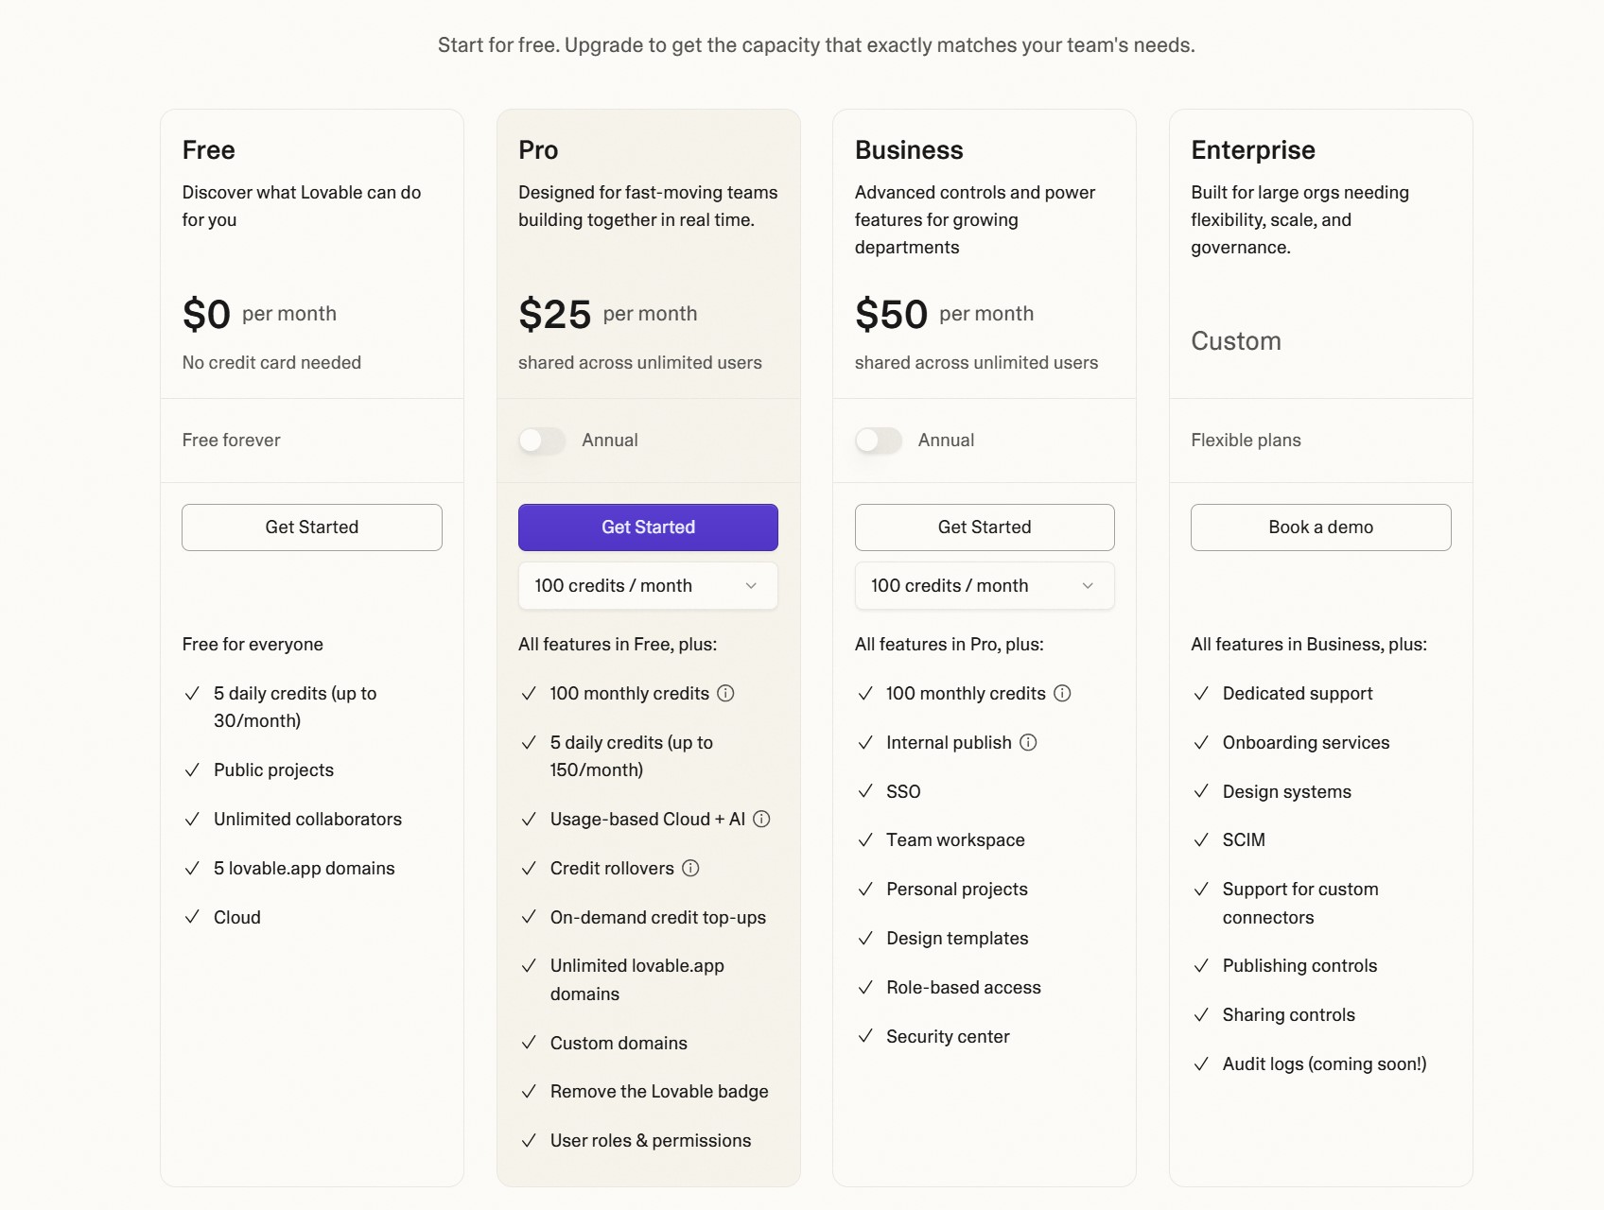The height and width of the screenshot is (1210, 1604).
Task: Enable Annual billing on the Business plan
Action: 879,441
